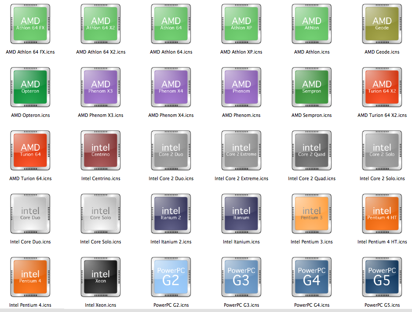Click the 'AMD Turion 64.icns' filename
412x312 pixels.
tap(30, 178)
